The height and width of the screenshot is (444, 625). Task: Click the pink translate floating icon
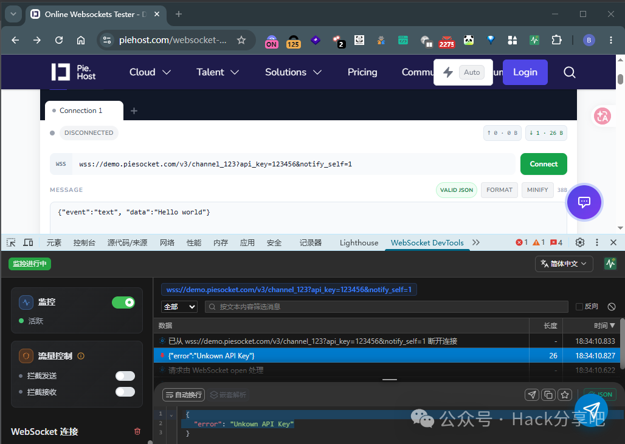point(602,116)
